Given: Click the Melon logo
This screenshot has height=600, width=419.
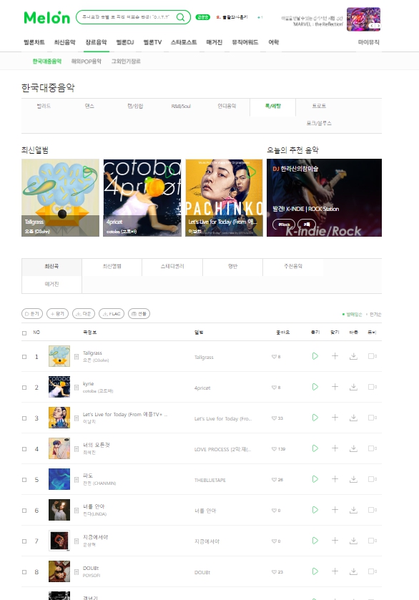Looking at the screenshot, I should (x=47, y=18).
